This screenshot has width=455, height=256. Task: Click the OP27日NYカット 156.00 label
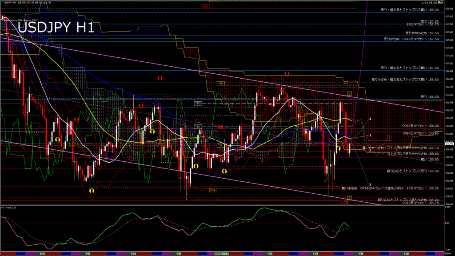click(420, 126)
